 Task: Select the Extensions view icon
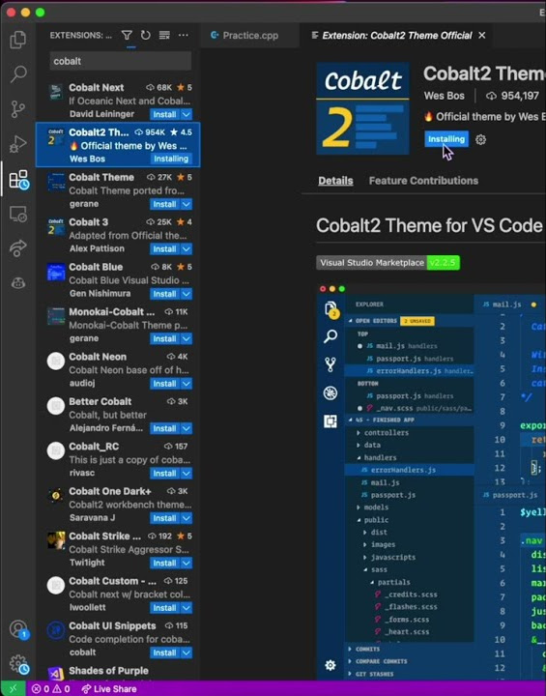coord(18,180)
